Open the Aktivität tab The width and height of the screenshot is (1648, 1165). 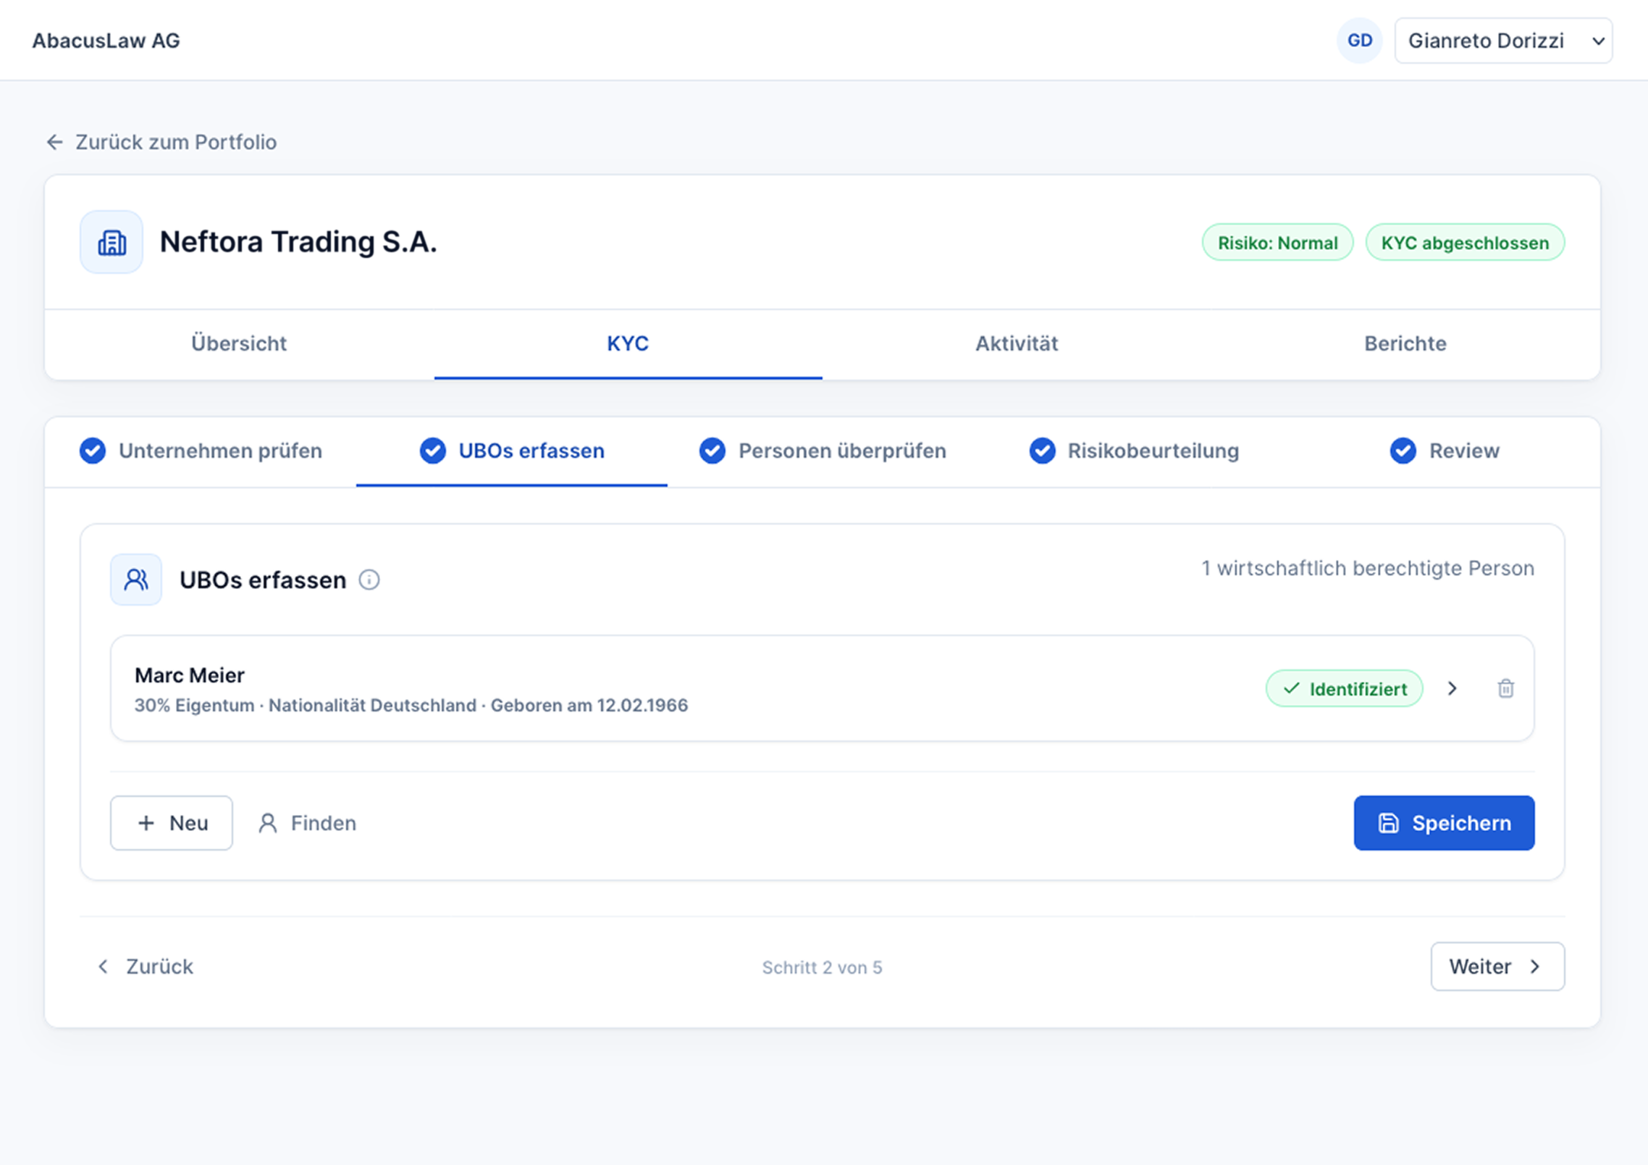pos(1017,343)
